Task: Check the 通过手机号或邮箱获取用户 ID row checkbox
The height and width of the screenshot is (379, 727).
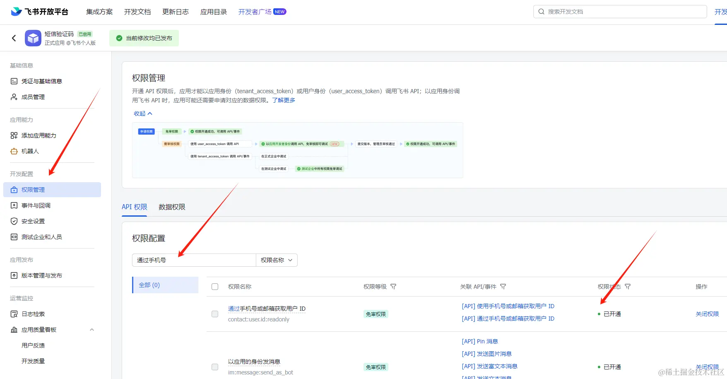Action: coord(215,314)
